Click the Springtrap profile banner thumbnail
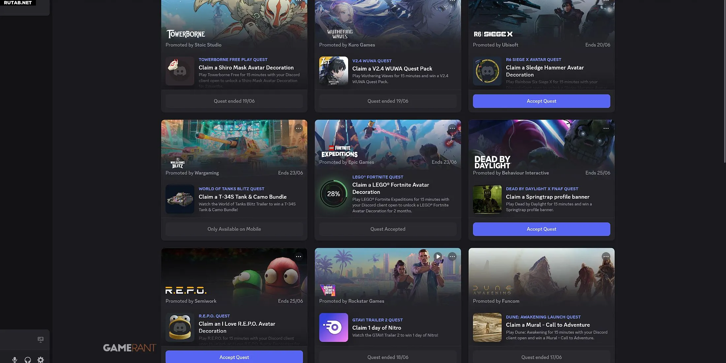Viewport: 726px width, 363px height. [x=487, y=199]
